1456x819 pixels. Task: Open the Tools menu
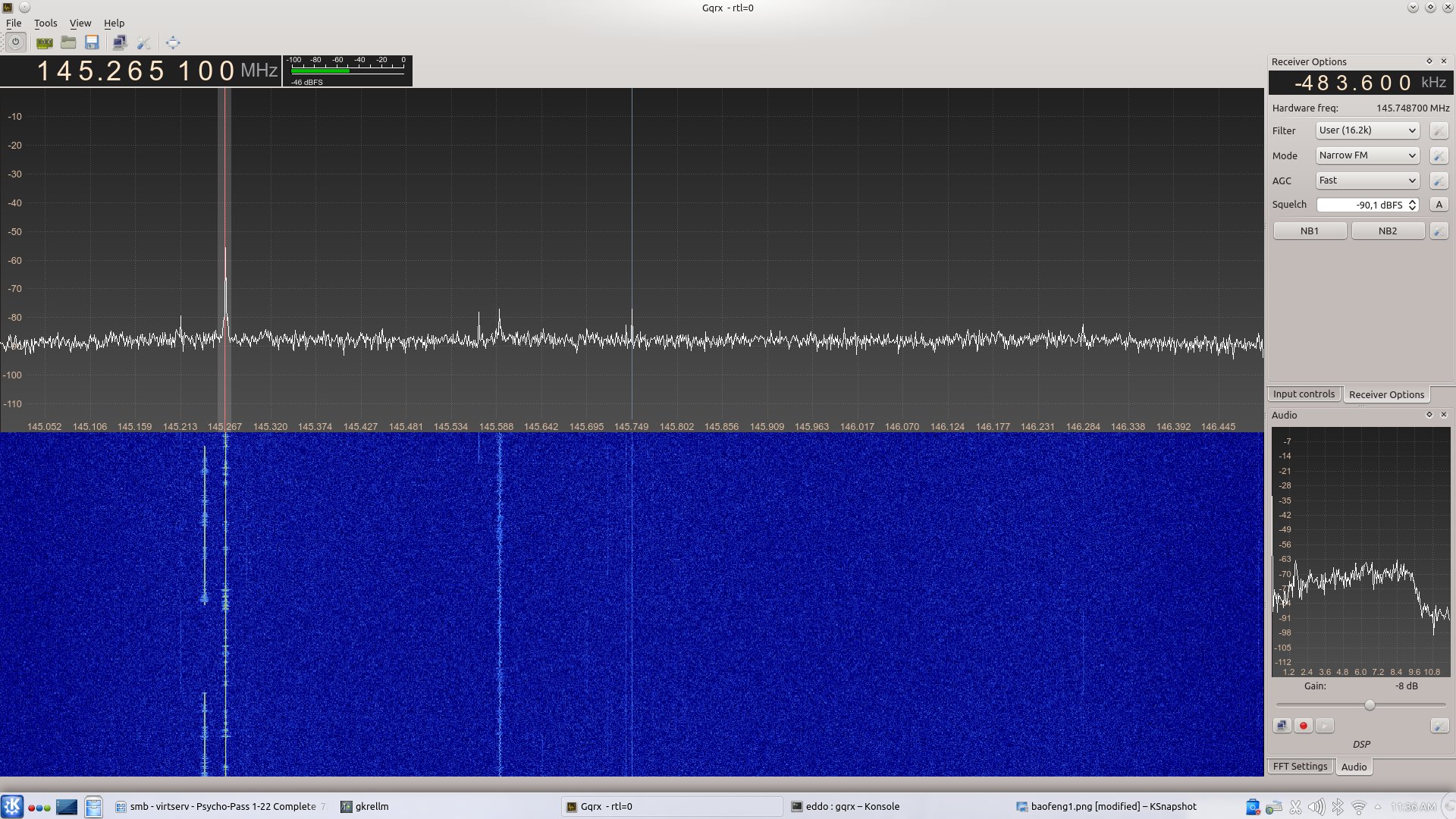click(45, 23)
